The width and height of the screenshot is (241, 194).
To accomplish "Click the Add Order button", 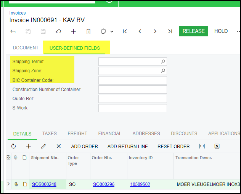I will 84,147.
